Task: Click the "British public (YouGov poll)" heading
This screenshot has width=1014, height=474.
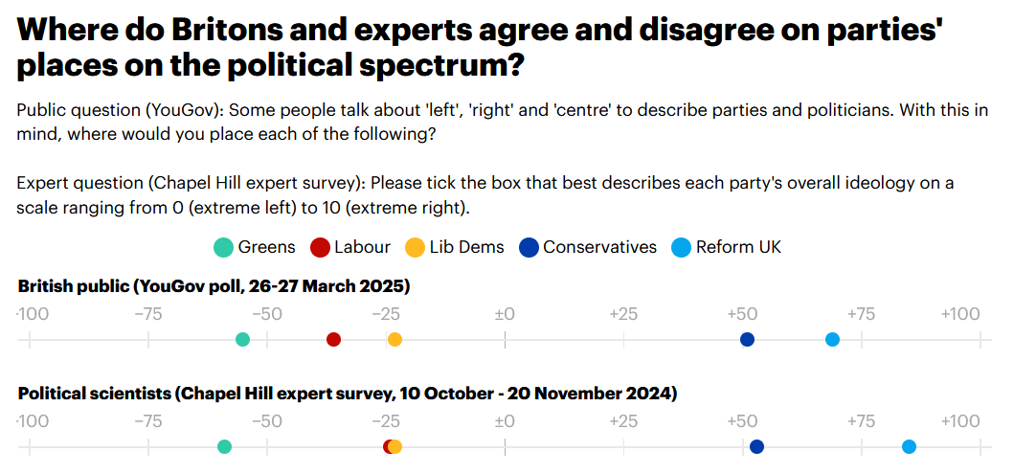Action: (x=214, y=286)
